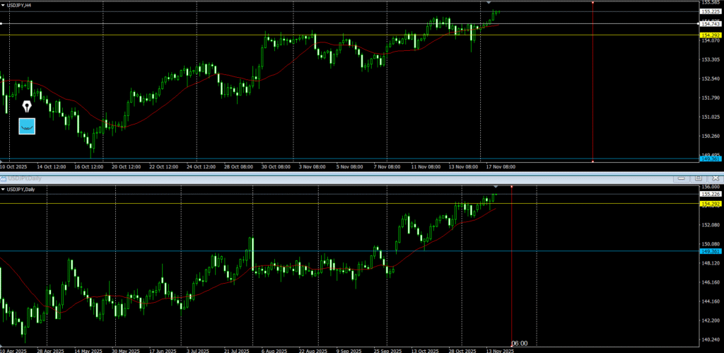Image resolution: width=724 pixels, height=353 pixels.
Task: Open the USDJPY,Daily chart dropdown arrow
Action: tap(4, 189)
